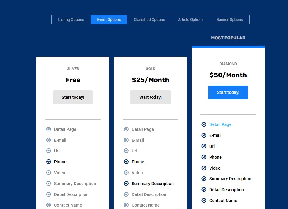
Task: Switch to the Classified Options tab
Action: click(x=149, y=19)
